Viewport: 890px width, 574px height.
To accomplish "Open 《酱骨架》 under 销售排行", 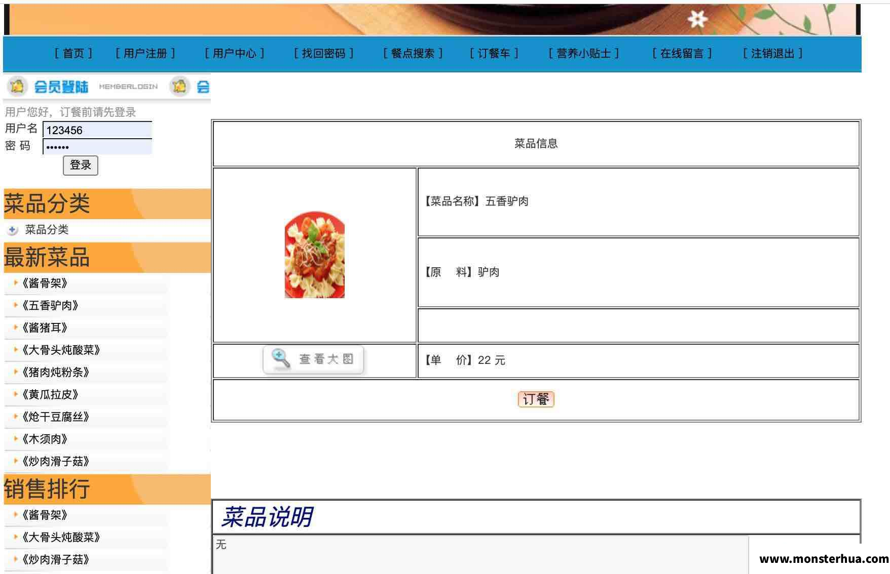I will coord(44,515).
